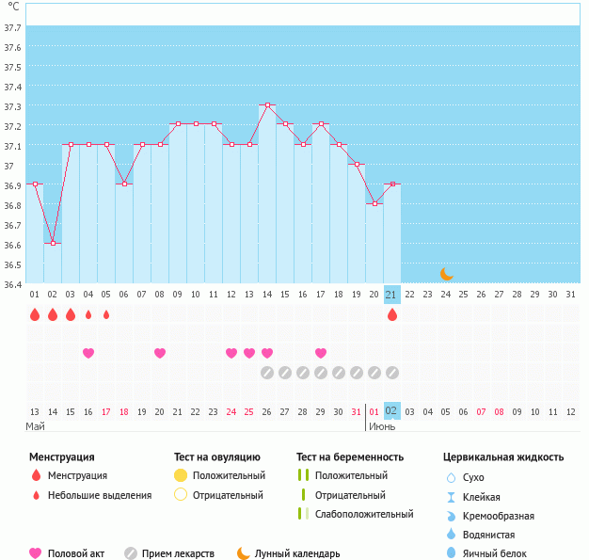Image resolution: width=589 pixels, height=560 pixels.
Task: Click the 36.6 temperature point on day 02
Action: click(53, 244)
